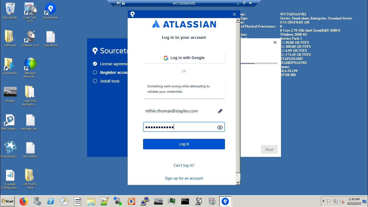Image resolution: width=368 pixels, height=207 pixels.
Task: Open Windows PowerShell from the taskbar
Action: [51, 201]
